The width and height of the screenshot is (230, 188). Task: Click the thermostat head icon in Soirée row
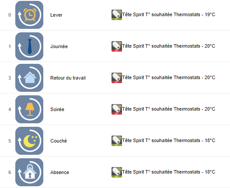pyautogui.click(x=117, y=109)
